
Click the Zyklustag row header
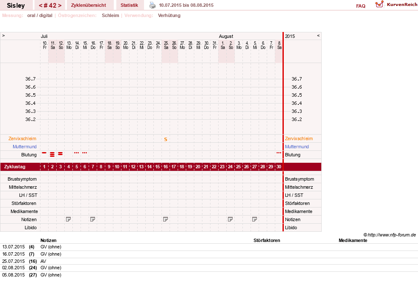point(14,167)
